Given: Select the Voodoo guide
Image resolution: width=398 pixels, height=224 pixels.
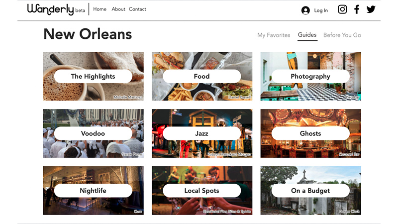Looking at the screenshot, I should [93, 133].
